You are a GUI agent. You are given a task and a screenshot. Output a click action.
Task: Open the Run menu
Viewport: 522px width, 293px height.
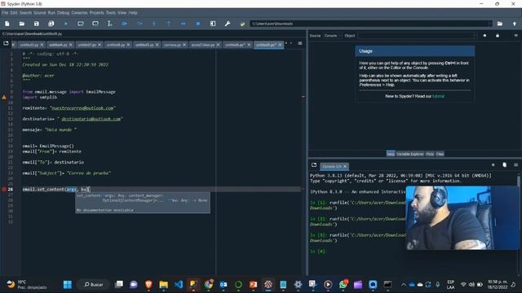[x=51, y=13]
